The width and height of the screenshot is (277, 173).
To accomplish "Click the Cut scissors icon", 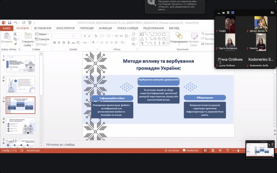I will point(16,34).
